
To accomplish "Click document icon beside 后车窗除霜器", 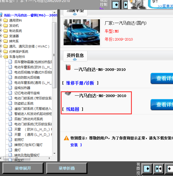I will point(10,62).
